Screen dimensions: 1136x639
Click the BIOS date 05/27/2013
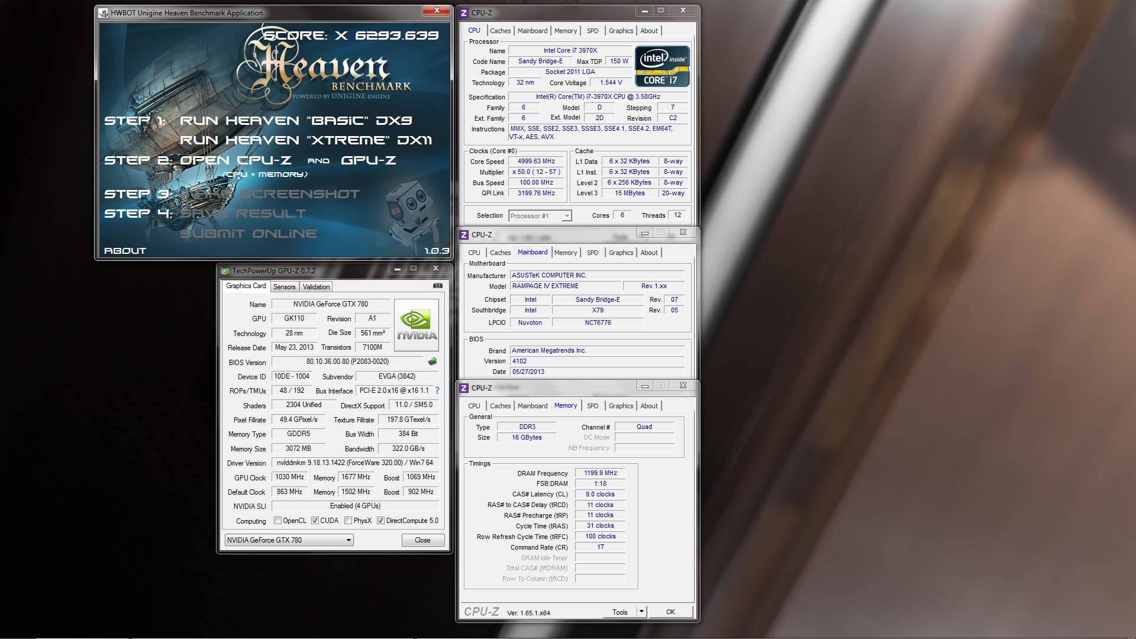click(597, 372)
